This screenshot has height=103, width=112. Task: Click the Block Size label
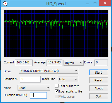48,79
